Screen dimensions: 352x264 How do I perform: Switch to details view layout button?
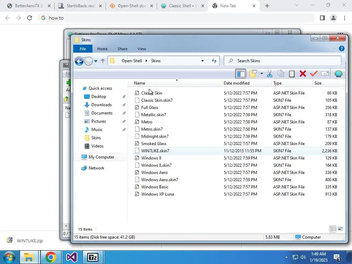point(333,229)
